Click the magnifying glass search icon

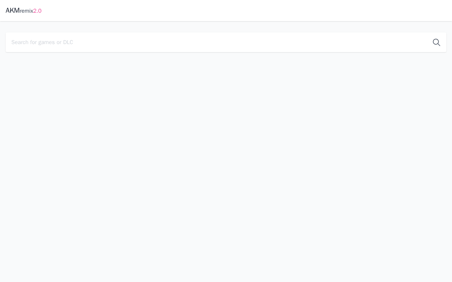[x=436, y=42]
